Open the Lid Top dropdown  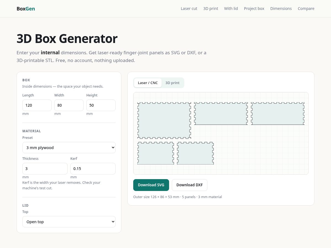(x=69, y=222)
